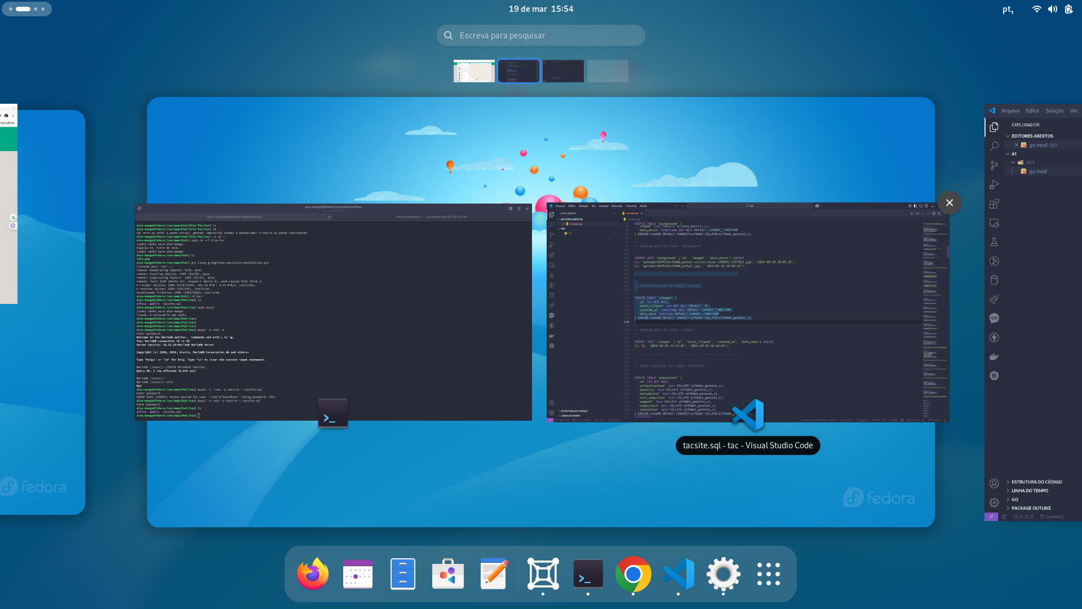
Task: Activate the terminal window preview
Action: 333,312
